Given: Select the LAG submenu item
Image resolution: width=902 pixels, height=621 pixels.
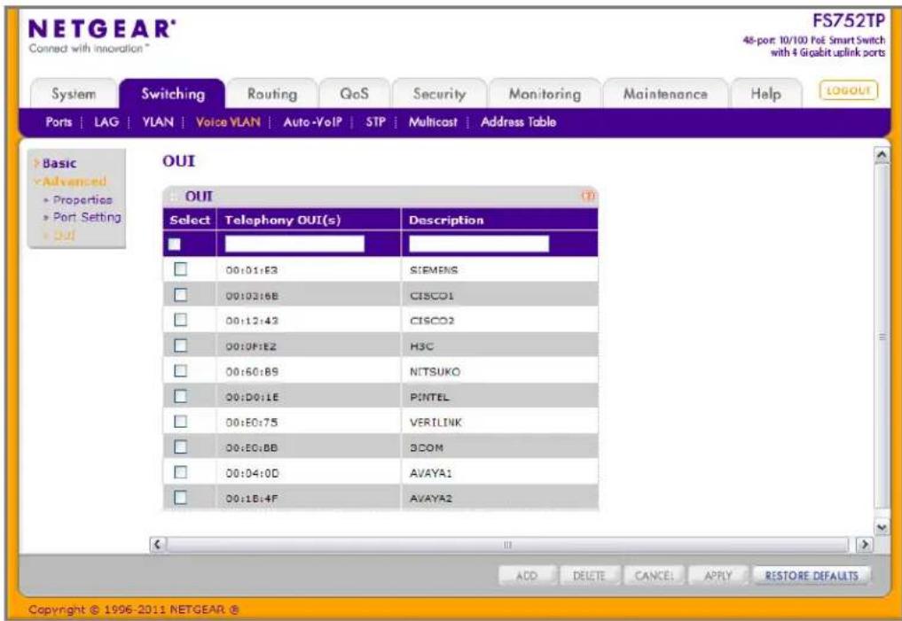Looking at the screenshot, I should coord(106,121).
